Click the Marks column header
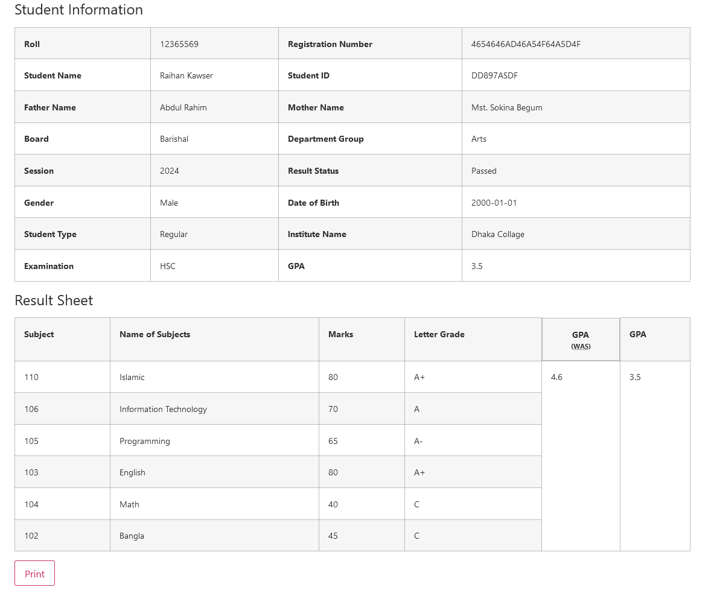The image size is (711, 596). coord(340,334)
